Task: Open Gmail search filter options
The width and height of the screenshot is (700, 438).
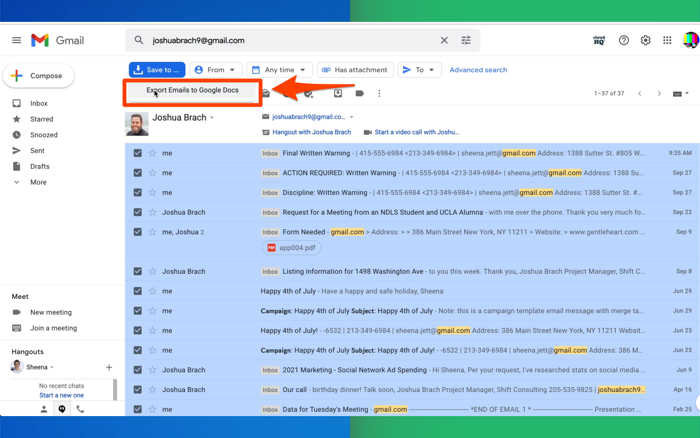Action: click(466, 40)
